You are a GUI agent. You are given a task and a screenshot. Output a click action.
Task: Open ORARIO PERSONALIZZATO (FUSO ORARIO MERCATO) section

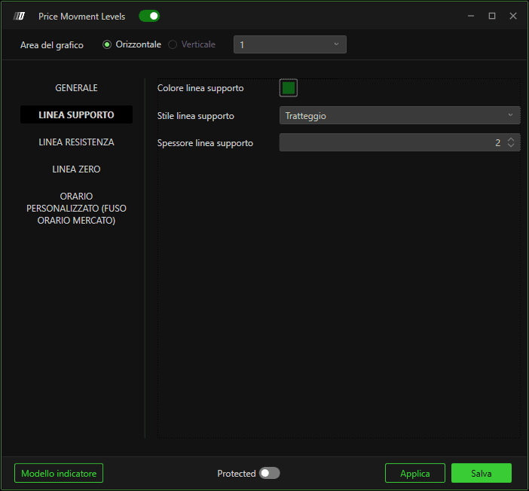click(76, 208)
